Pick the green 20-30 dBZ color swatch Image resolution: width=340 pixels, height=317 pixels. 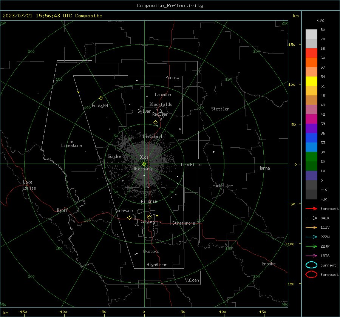point(311,157)
